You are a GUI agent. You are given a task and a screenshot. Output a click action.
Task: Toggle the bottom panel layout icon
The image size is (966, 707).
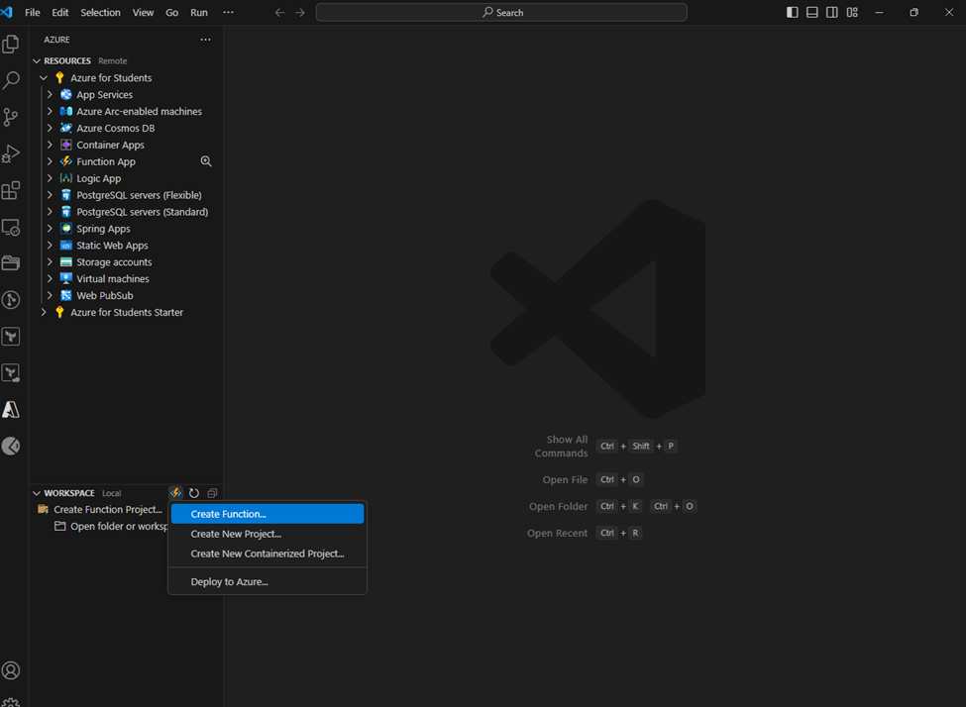tap(812, 12)
